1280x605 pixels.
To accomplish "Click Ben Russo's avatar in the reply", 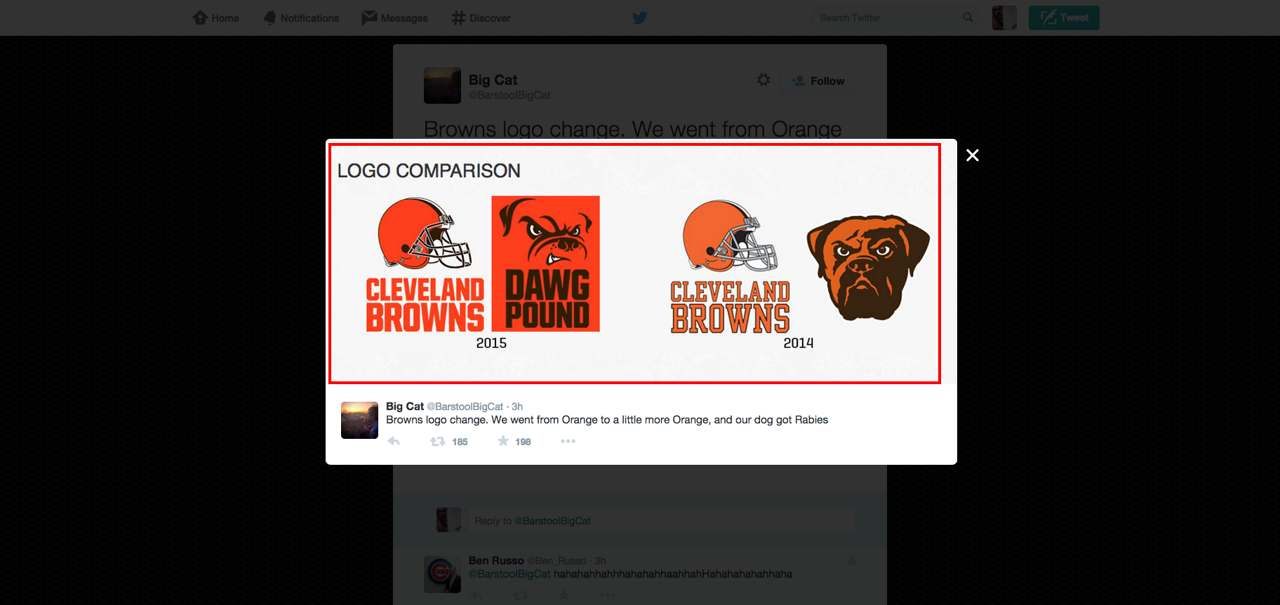I will coord(442,574).
